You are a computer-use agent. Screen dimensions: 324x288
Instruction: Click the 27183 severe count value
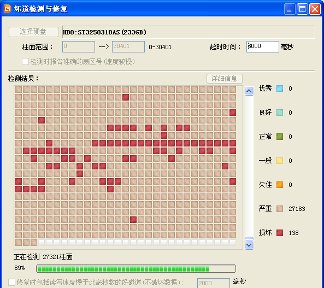pyautogui.click(x=297, y=209)
